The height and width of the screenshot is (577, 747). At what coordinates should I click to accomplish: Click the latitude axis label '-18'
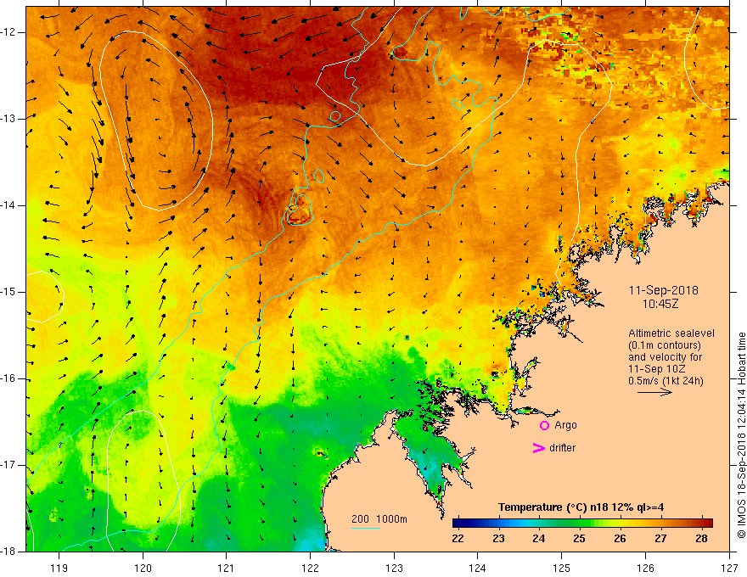coord(8,552)
